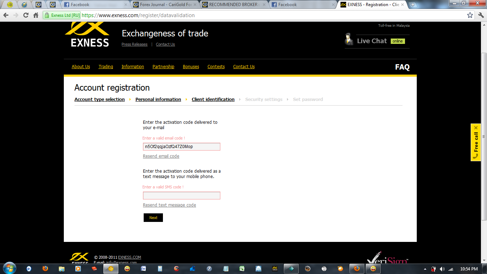Open the Windows Start menu

(x=9, y=268)
